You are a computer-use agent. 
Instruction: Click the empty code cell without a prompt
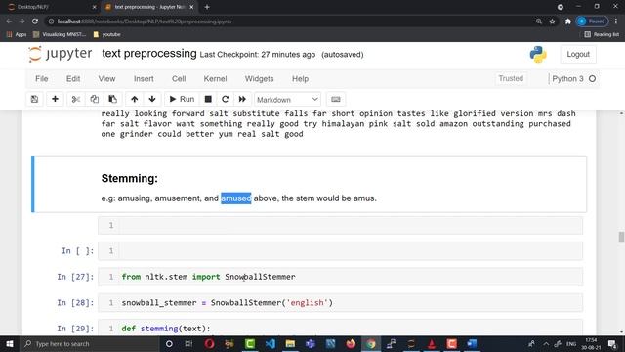point(341,226)
